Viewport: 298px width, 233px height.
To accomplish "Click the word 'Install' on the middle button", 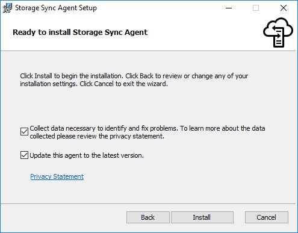I will click(202, 217).
